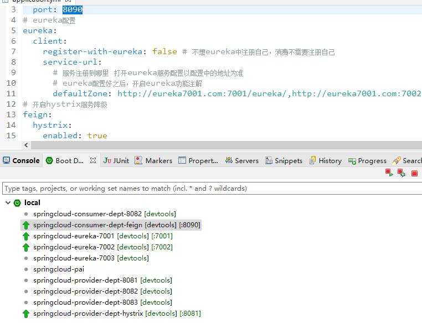Viewport: 422px width, 329px height.
Task: Open the JUnit tab
Action: tap(116, 160)
